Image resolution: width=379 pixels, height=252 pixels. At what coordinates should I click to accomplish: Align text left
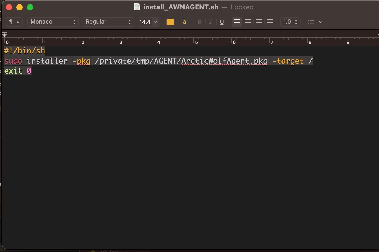237,22
